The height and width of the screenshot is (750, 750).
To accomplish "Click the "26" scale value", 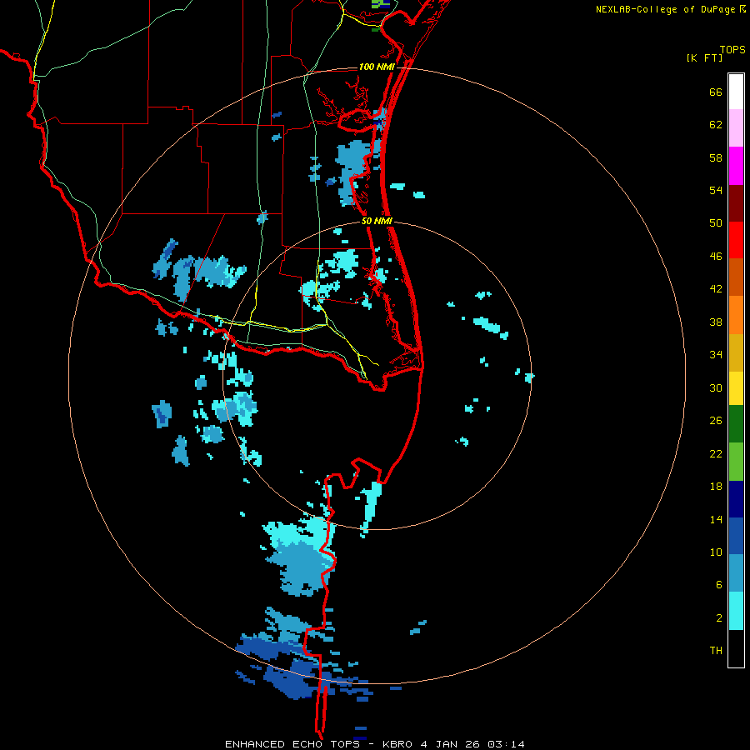I will (x=716, y=421).
